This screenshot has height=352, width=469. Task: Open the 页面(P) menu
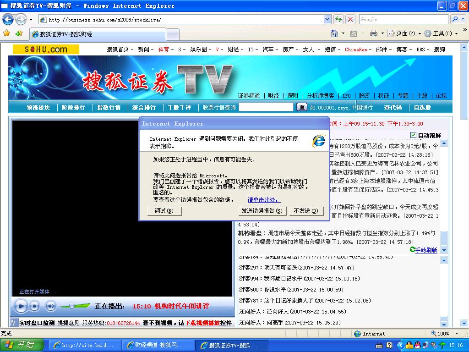(404, 33)
